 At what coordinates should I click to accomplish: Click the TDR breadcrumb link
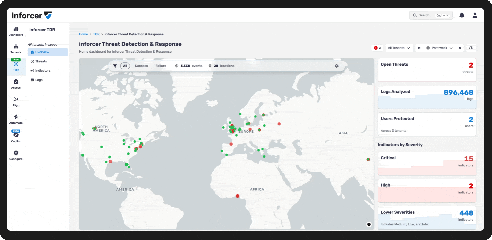pyautogui.click(x=96, y=34)
